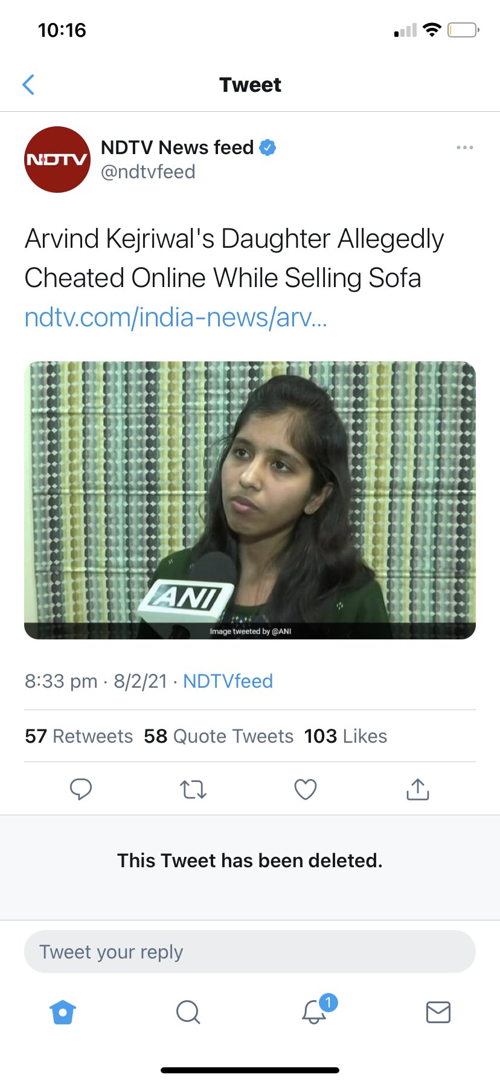Tap the reply speech bubble icon
Viewport: 500px width, 1083px height.
pyautogui.click(x=81, y=789)
